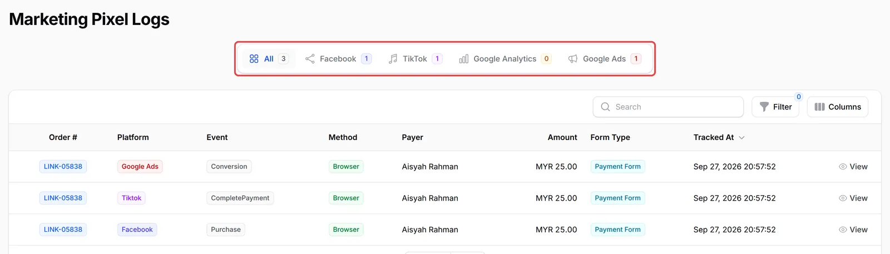Click Browser badge in CompletePayment row
This screenshot has width=890, height=254.
pos(346,198)
